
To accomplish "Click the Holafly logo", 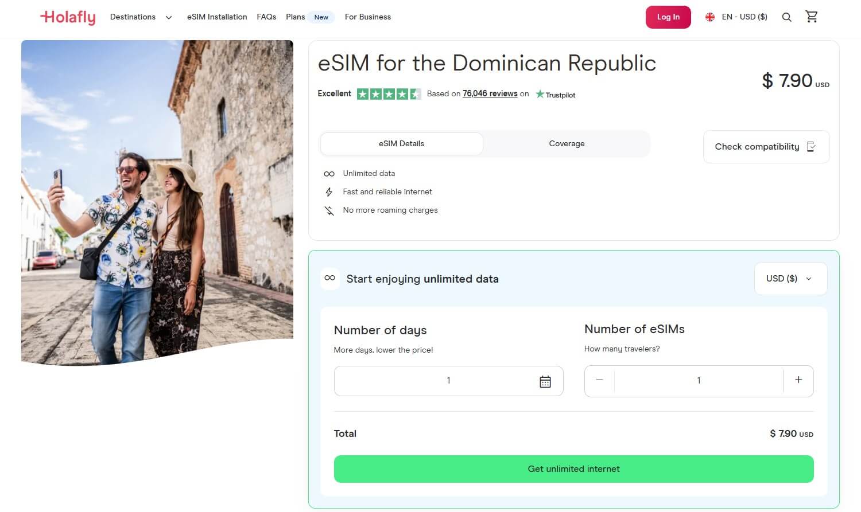I will coord(68,17).
